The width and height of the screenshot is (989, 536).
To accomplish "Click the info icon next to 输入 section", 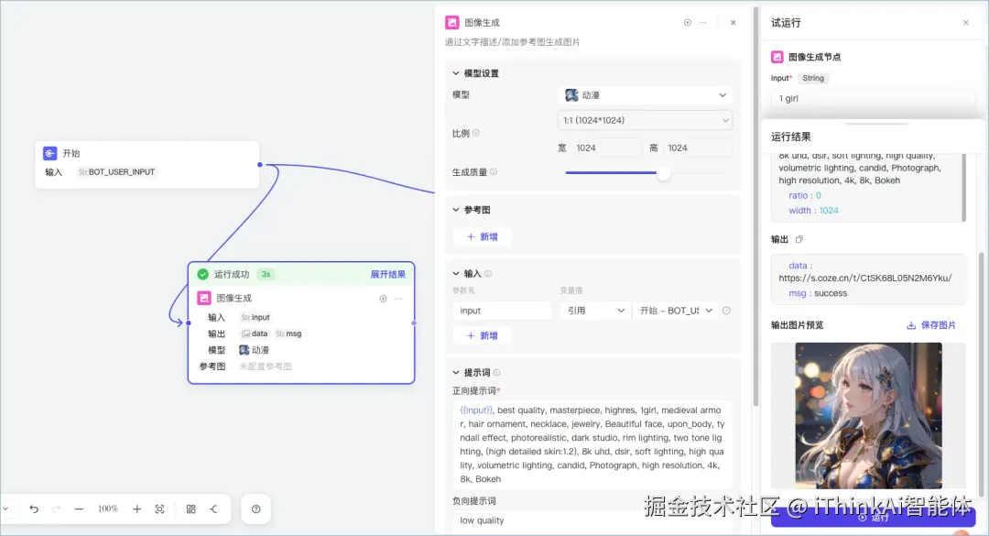I will [x=487, y=273].
